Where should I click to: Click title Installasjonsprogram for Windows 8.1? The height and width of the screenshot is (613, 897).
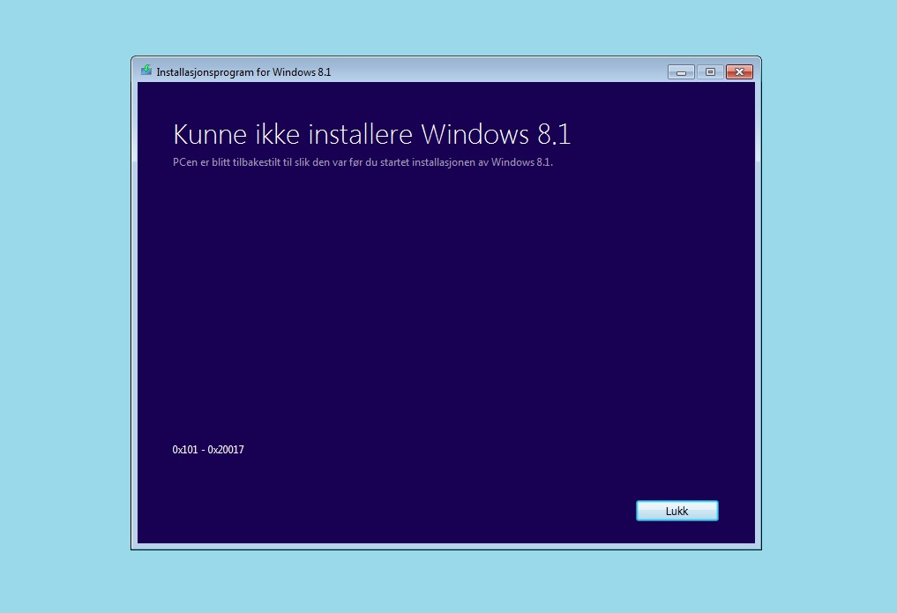pyautogui.click(x=243, y=72)
